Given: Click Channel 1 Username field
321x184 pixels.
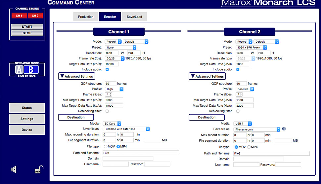Looking at the screenshot, I should pyautogui.click(x=116, y=164).
